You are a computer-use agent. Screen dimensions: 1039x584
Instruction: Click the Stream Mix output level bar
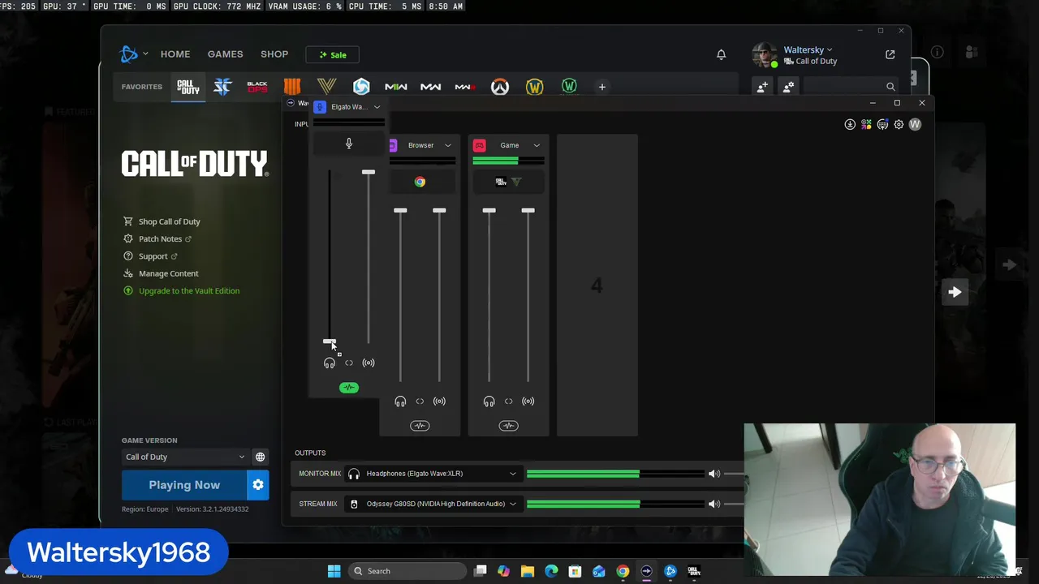click(x=615, y=504)
